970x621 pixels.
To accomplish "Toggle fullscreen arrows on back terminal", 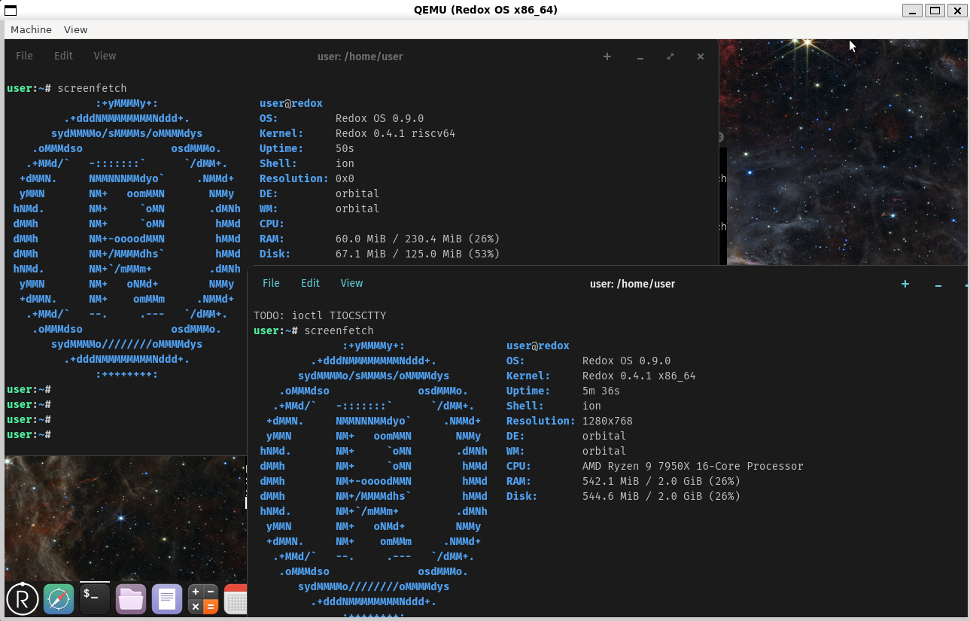I will point(670,56).
